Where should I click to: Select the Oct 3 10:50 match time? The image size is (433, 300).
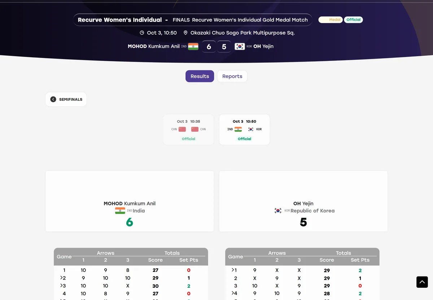pyautogui.click(x=244, y=122)
